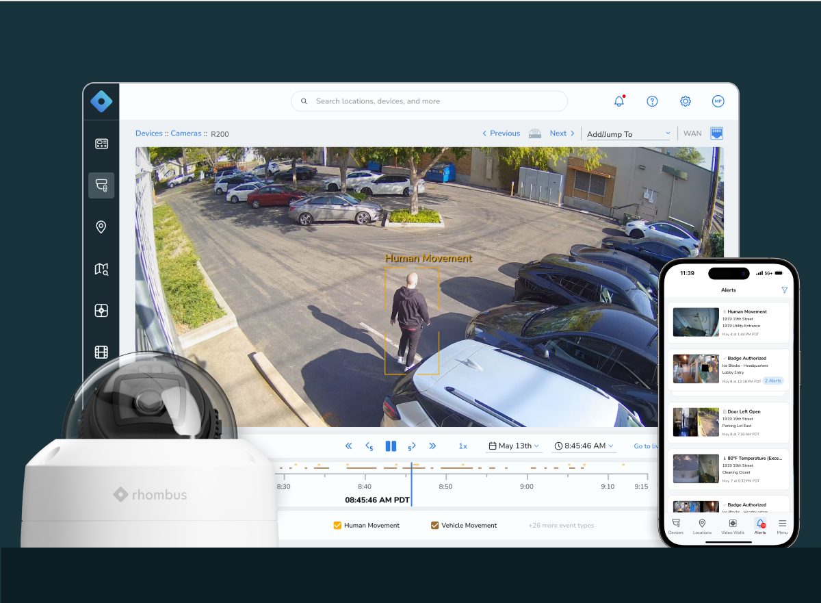This screenshot has width=821, height=603.
Task: Open the video walls icon in the sidebar
Action: [x=101, y=310]
